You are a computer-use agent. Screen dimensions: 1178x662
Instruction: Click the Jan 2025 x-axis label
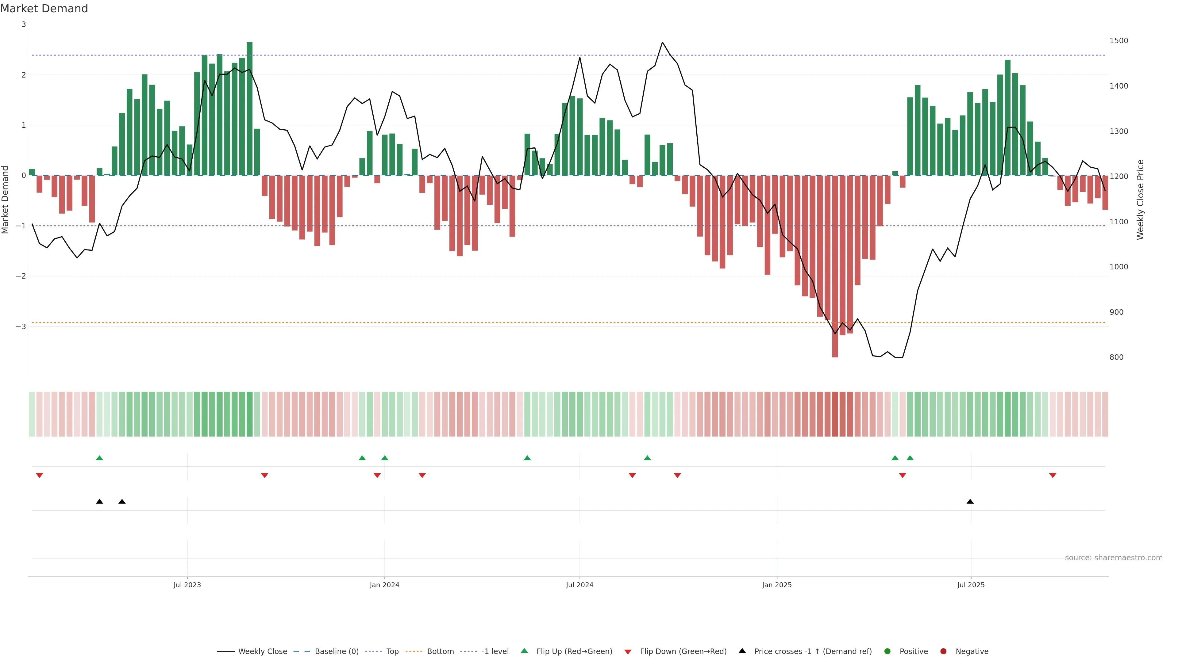coord(776,585)
